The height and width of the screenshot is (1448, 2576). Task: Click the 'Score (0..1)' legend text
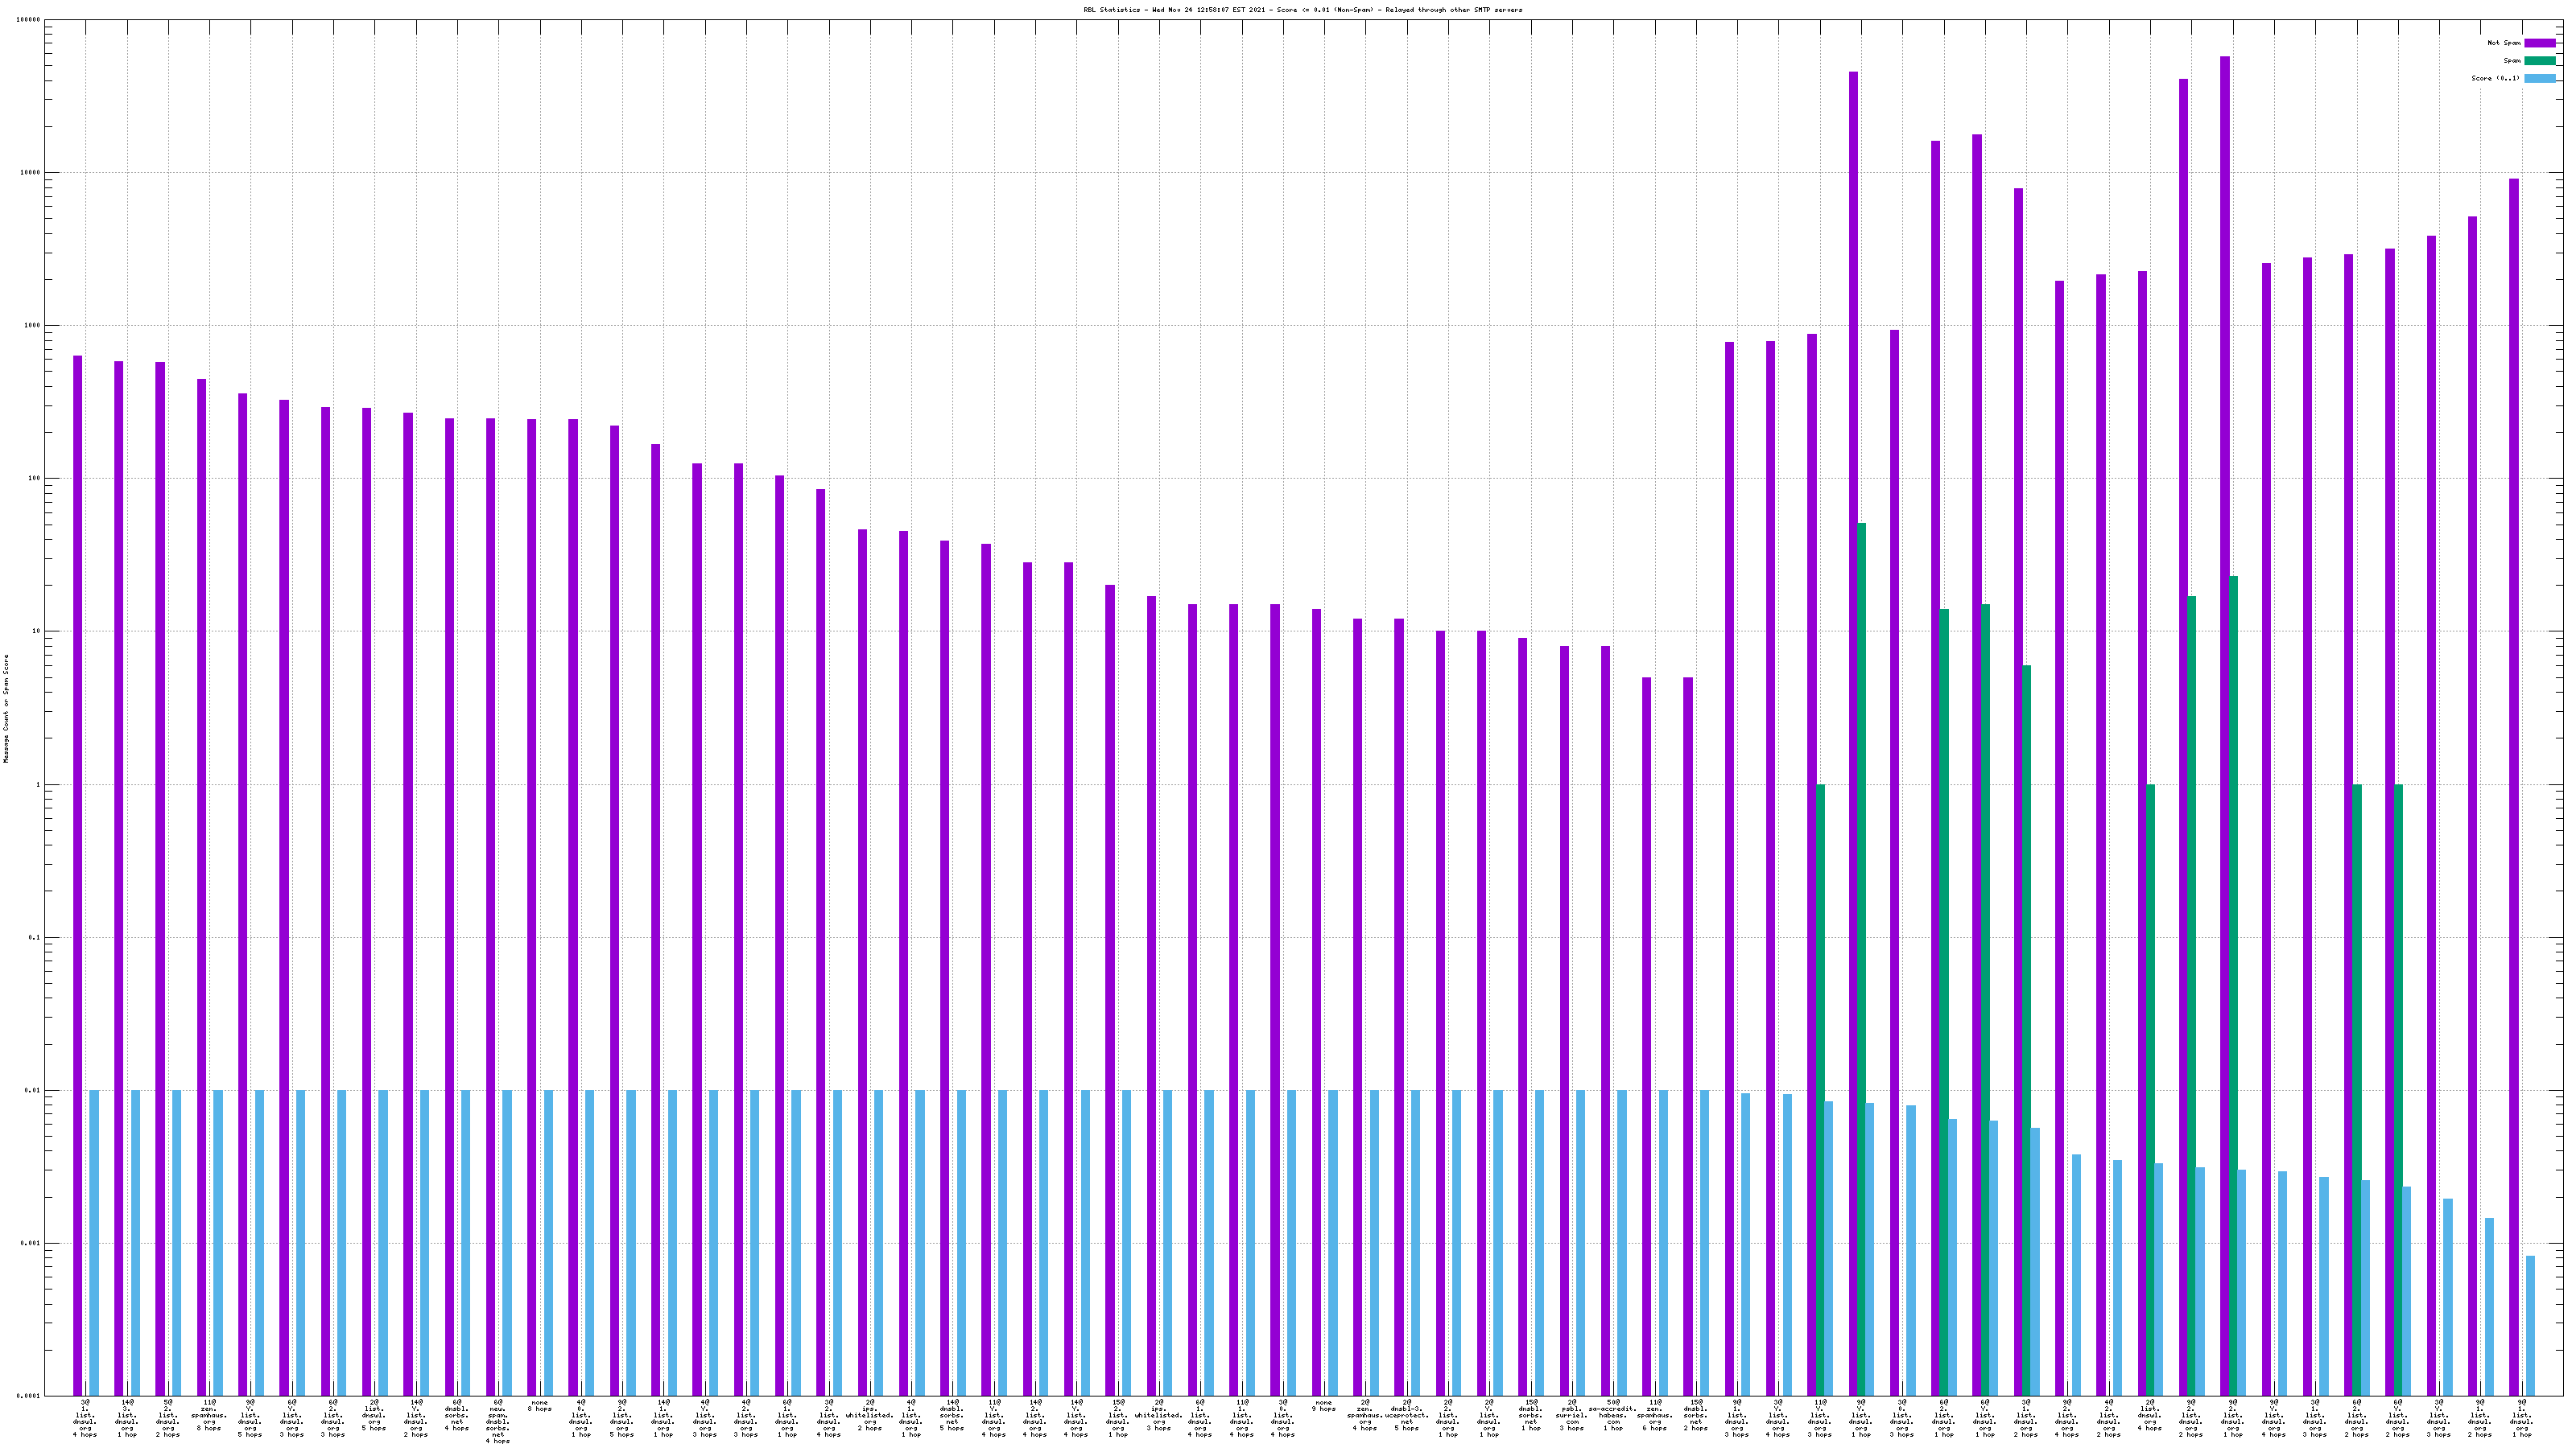(2495, 78)
